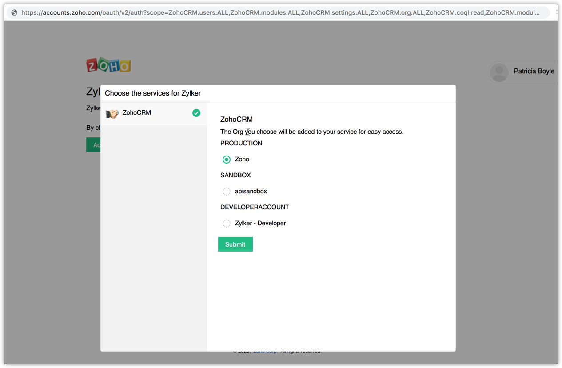Click the 'The Org you choose' description text
This screenshot has height=368, width=562.
[x=312, y=132]
